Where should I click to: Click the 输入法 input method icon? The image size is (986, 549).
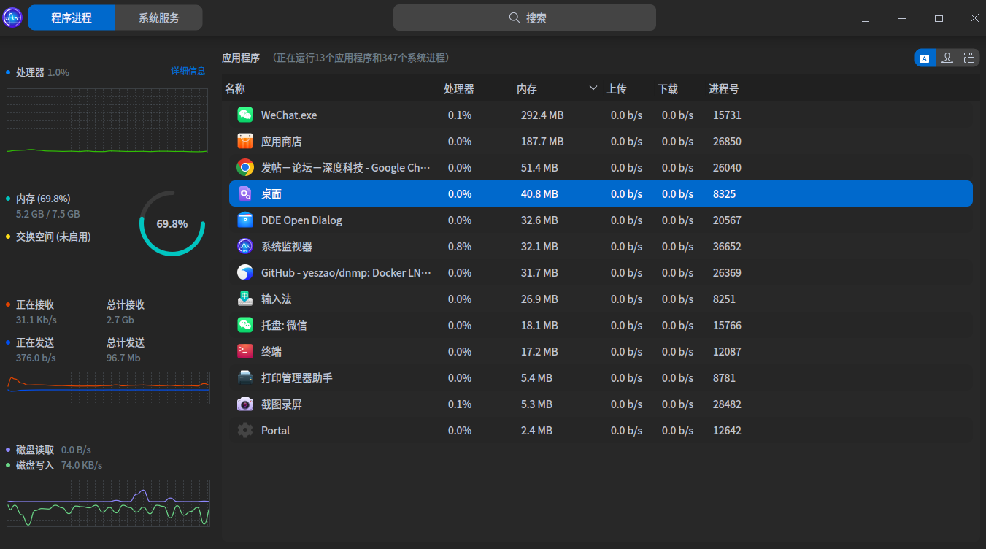[x=245, y=299]
